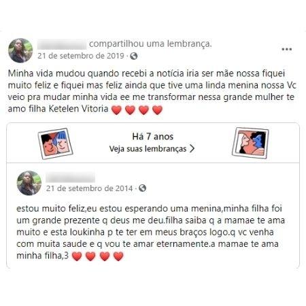Viewport: 306px width, 306px height.
Task: Click the last red heart in top post
Action: 157,110
